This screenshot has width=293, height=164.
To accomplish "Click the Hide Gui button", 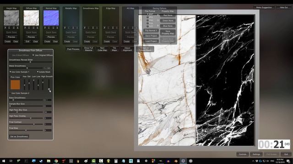I will 284,8.
